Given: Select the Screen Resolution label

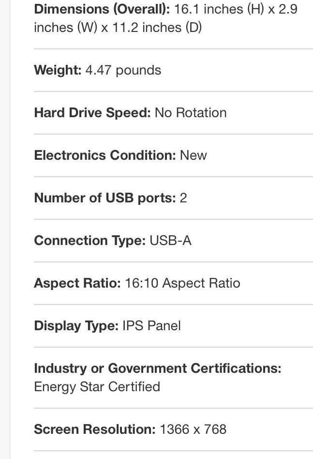Looking at the screenshot, I should coord(95,429).
